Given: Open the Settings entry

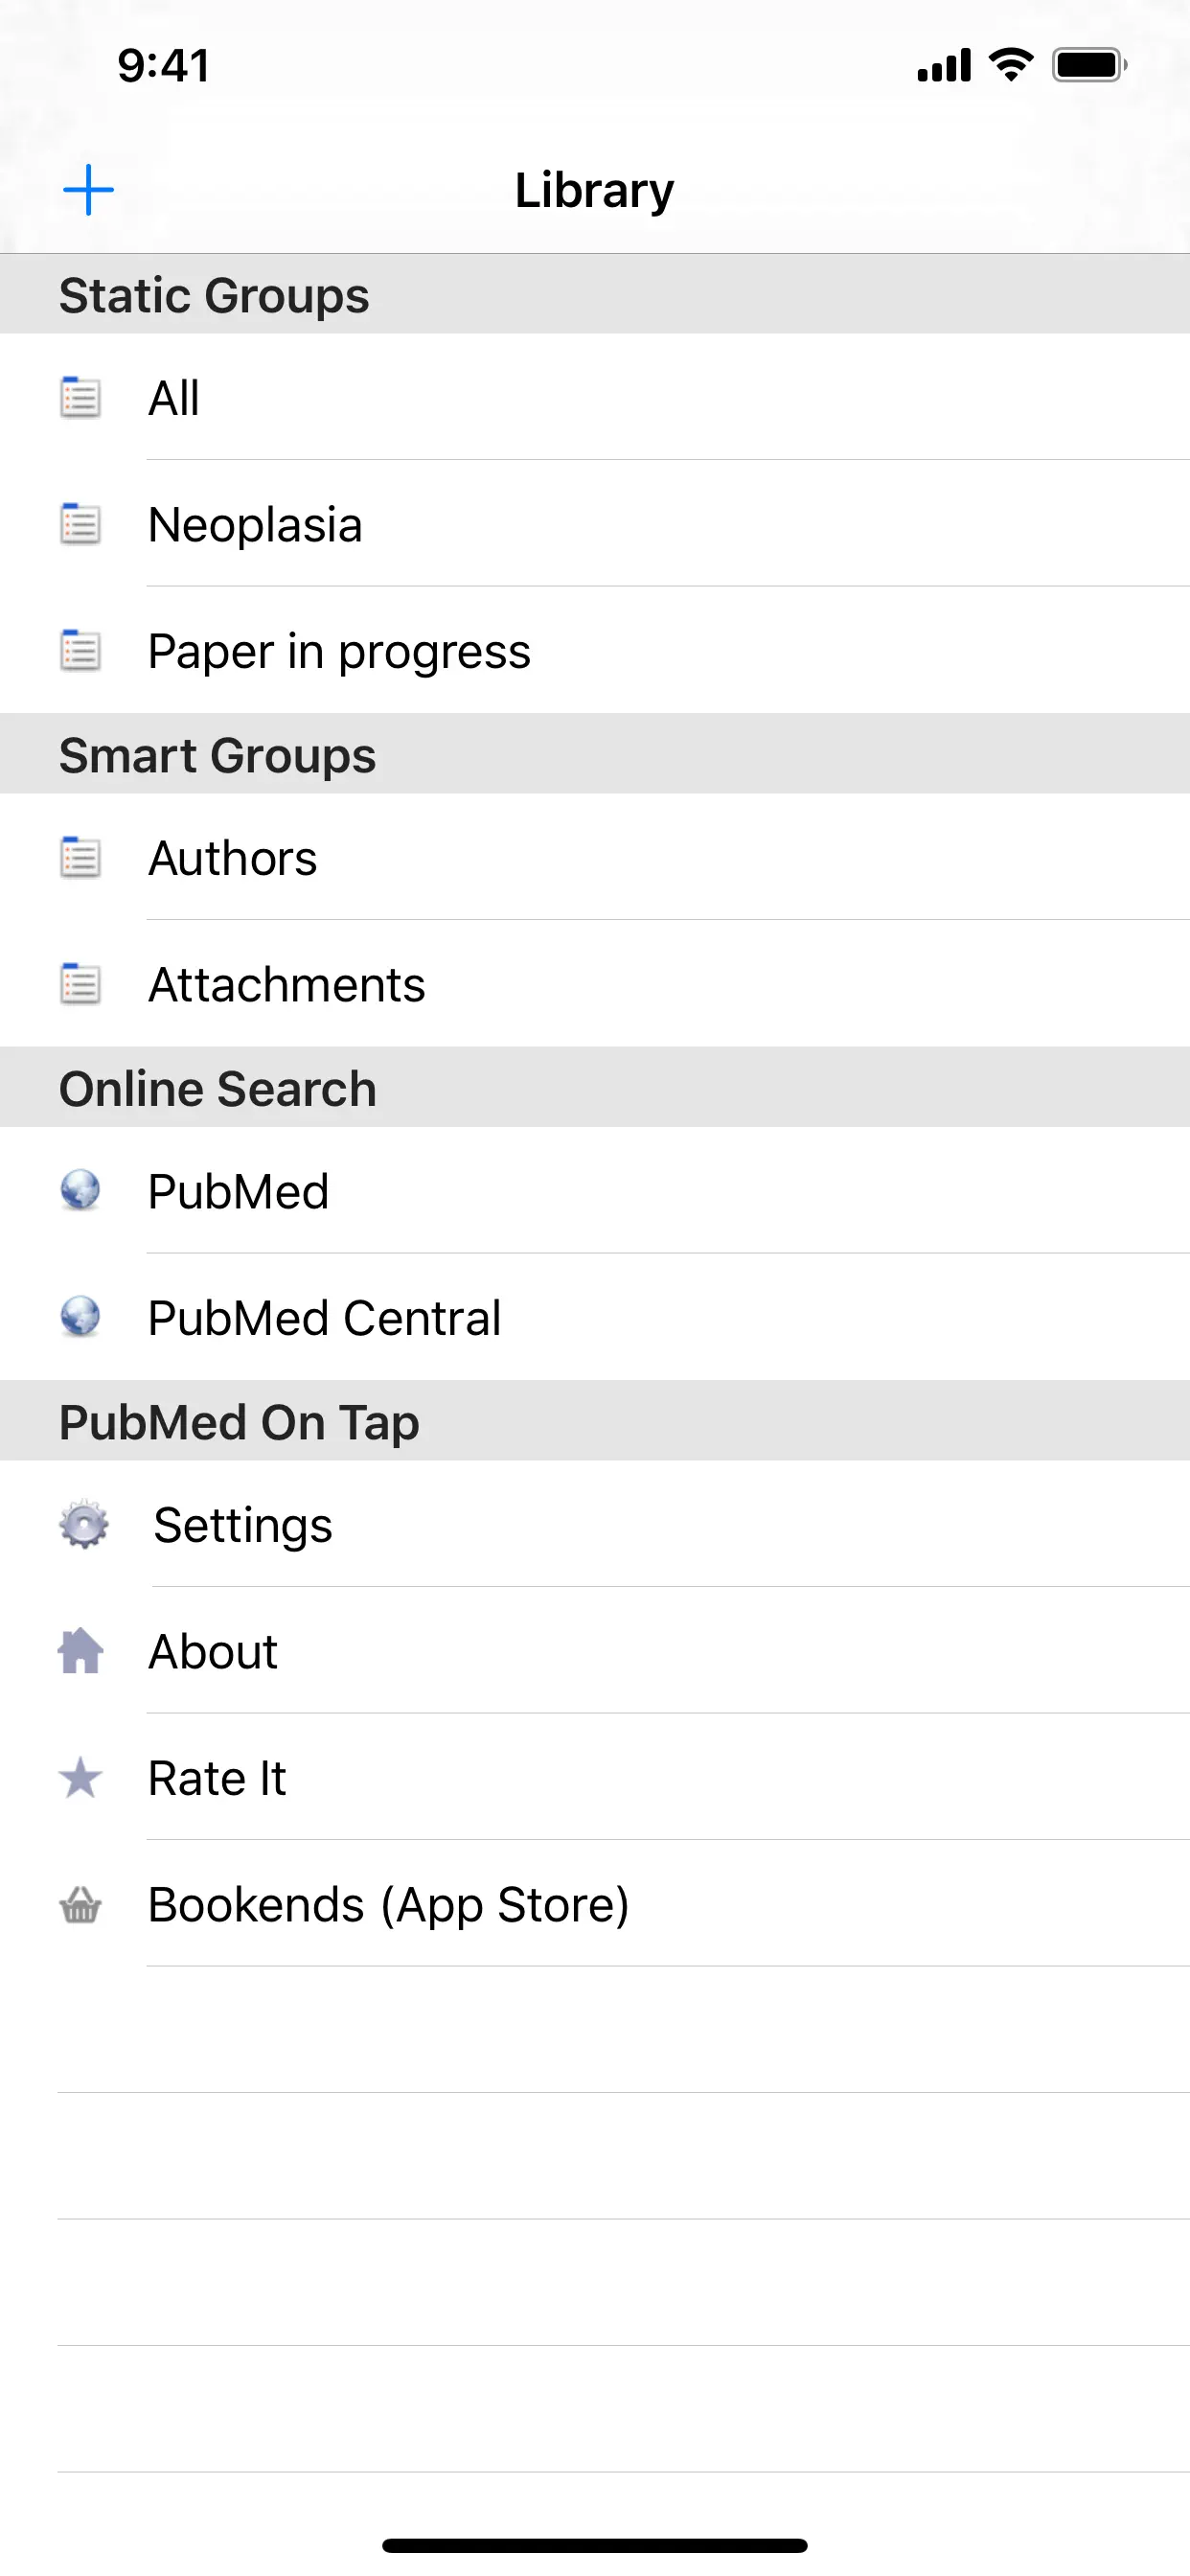Looking at the screenshot, I should tap(243, 1526).
